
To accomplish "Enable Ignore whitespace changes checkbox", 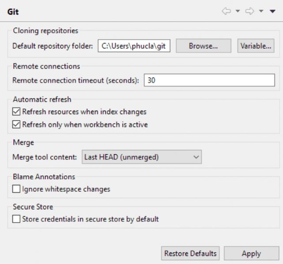I will (x=16, y=189).
